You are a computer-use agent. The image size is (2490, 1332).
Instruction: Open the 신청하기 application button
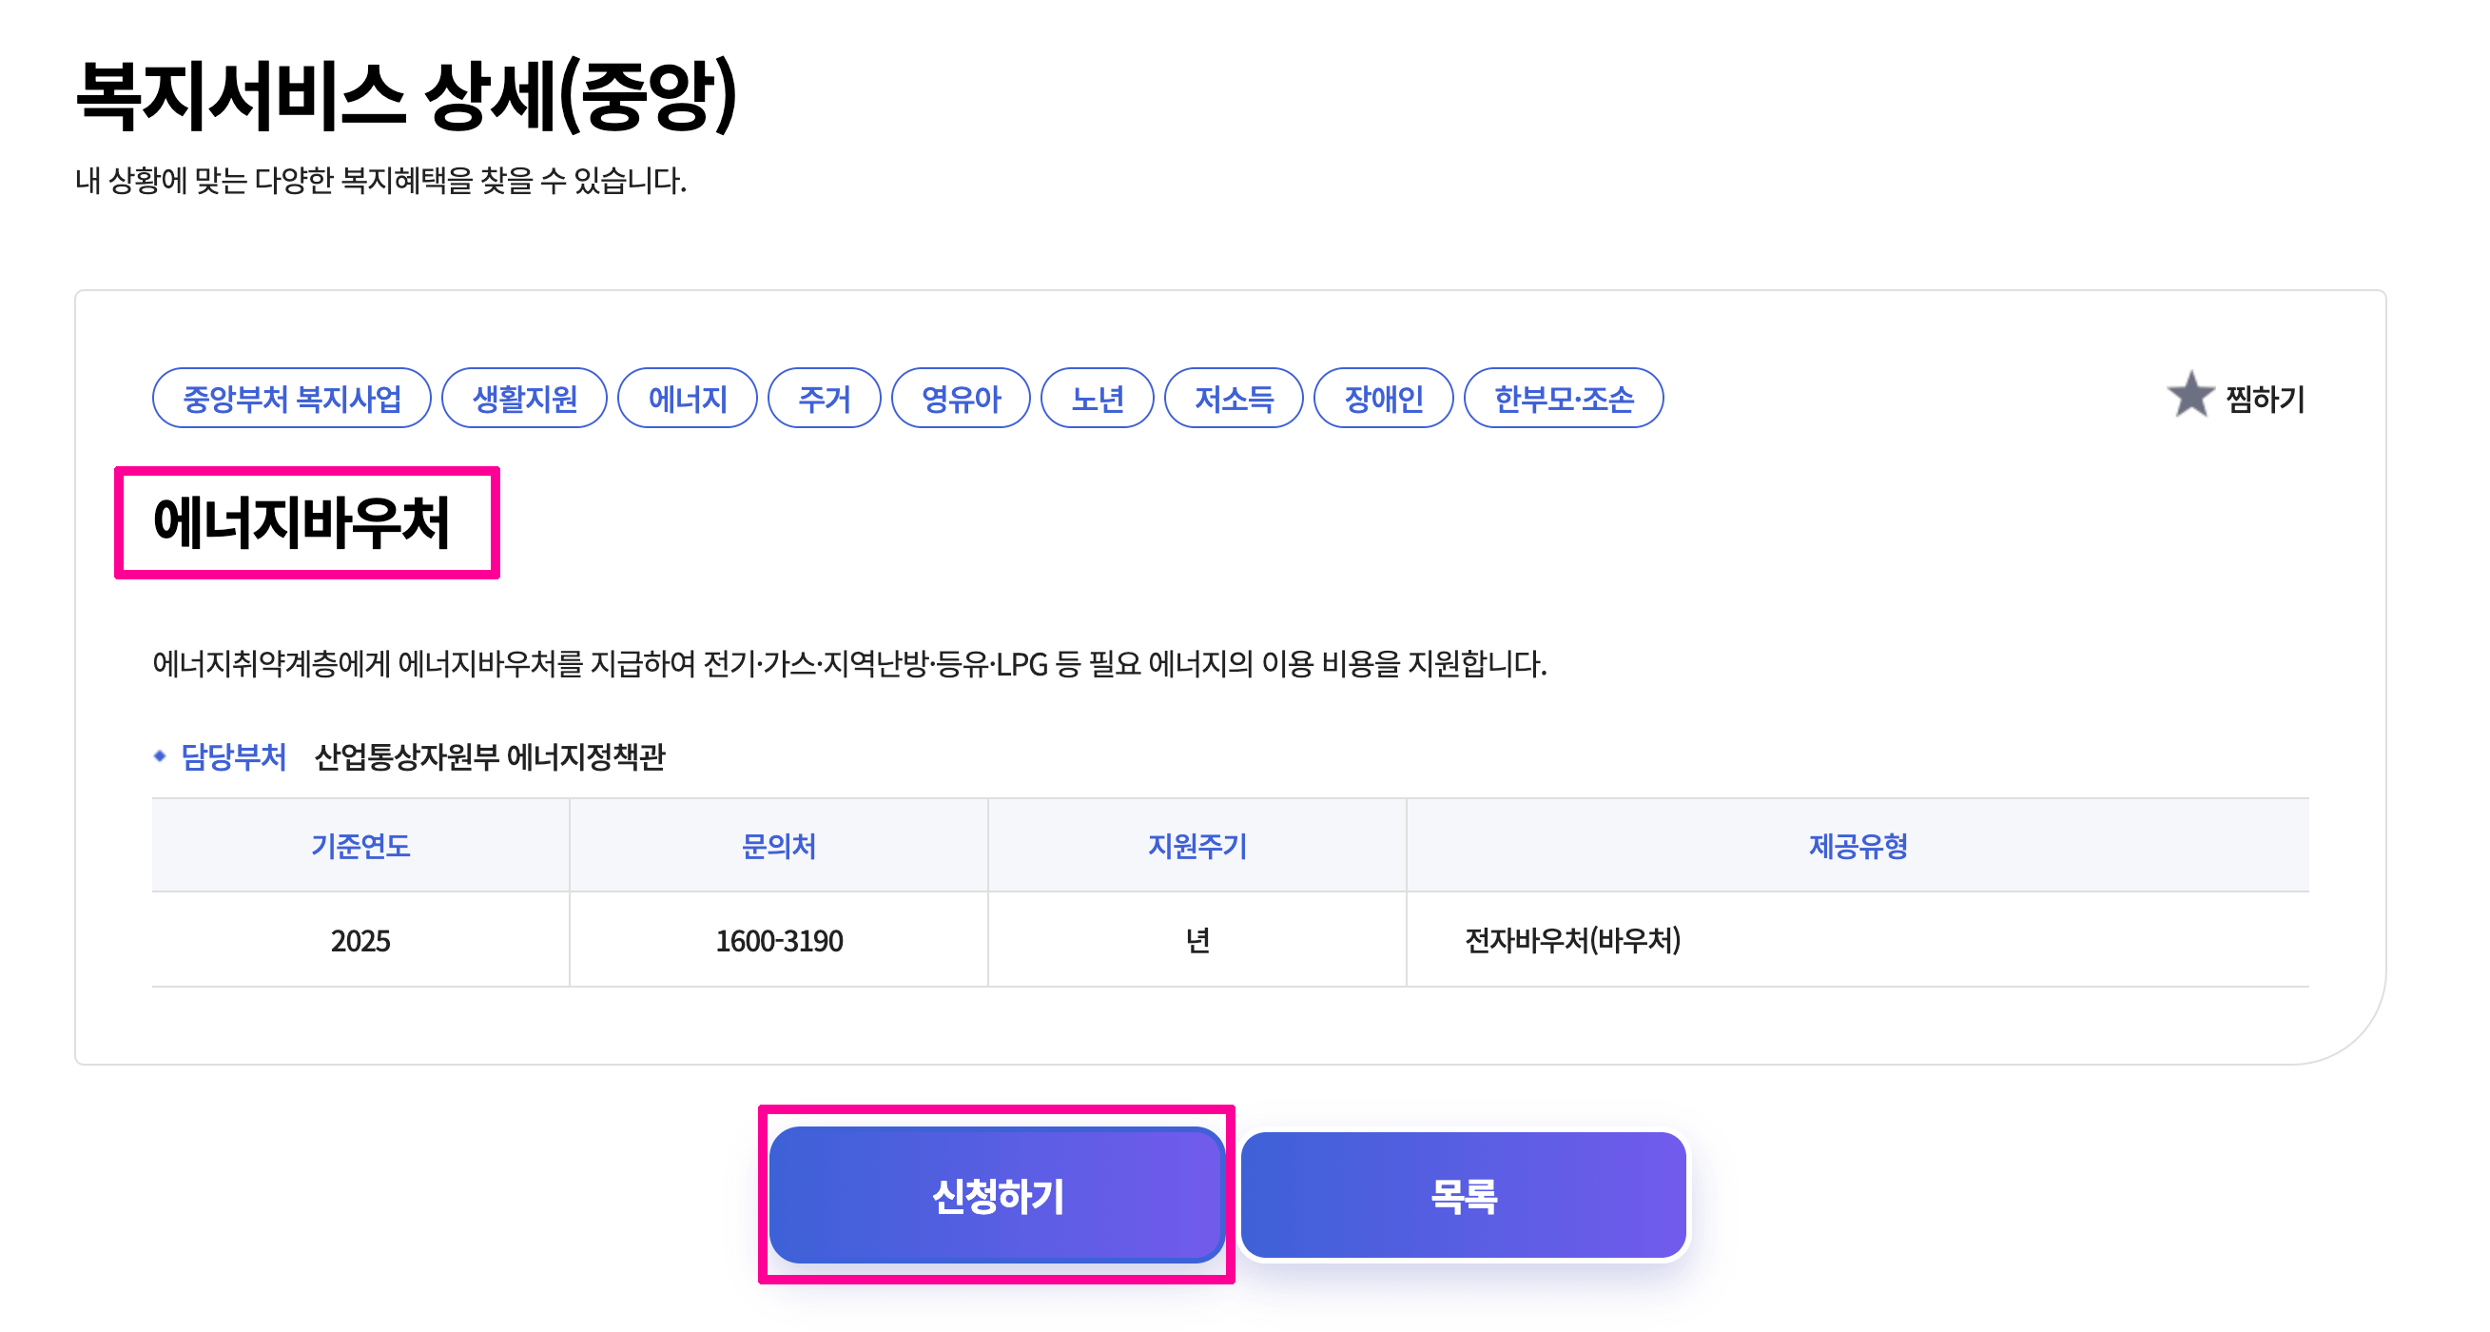998,1196
